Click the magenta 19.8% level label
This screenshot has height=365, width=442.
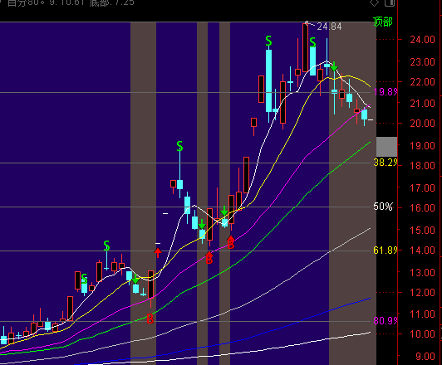(386, 92)
